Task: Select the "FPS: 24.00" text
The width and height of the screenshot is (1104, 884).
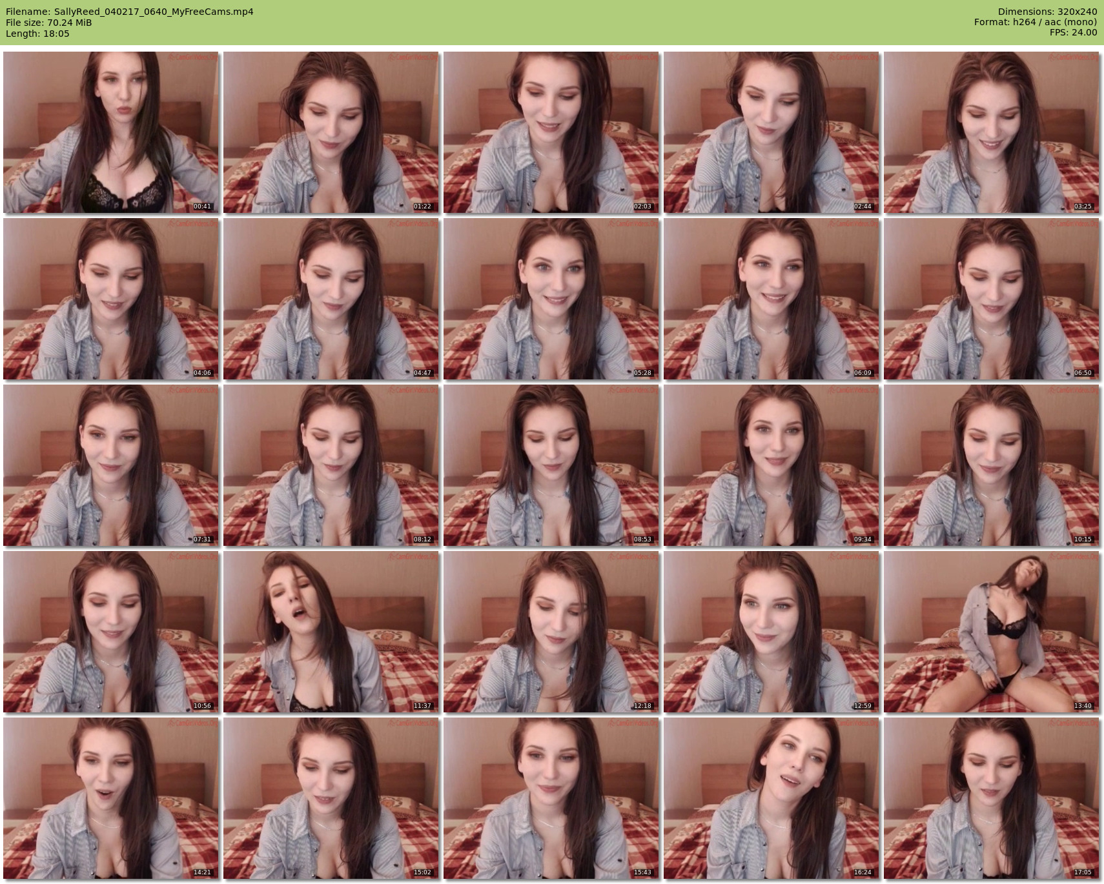Action: point(1074,32)
